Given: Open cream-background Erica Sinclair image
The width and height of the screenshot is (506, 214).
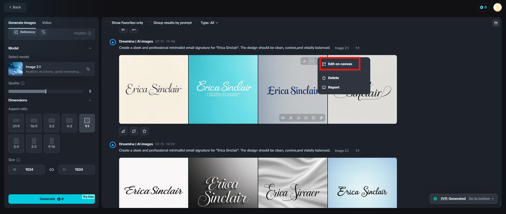Looking at the screenshot, I should [x=153, y=89].
